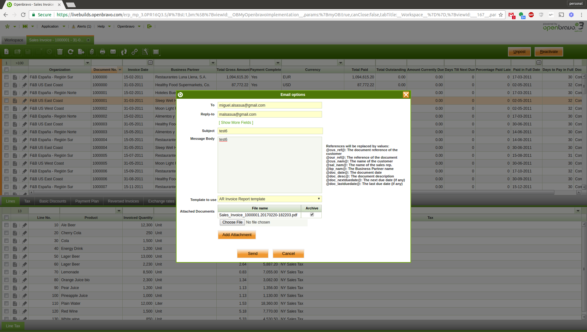Click the email icon in toolbar
The image size is (587, 332).
pos(113,52)
